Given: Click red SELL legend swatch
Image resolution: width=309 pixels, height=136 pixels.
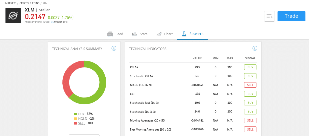Looking at the screenshot, I should coord(76,123).
